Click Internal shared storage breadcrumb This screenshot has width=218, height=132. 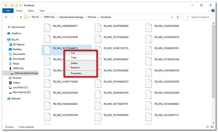[71, 17]
